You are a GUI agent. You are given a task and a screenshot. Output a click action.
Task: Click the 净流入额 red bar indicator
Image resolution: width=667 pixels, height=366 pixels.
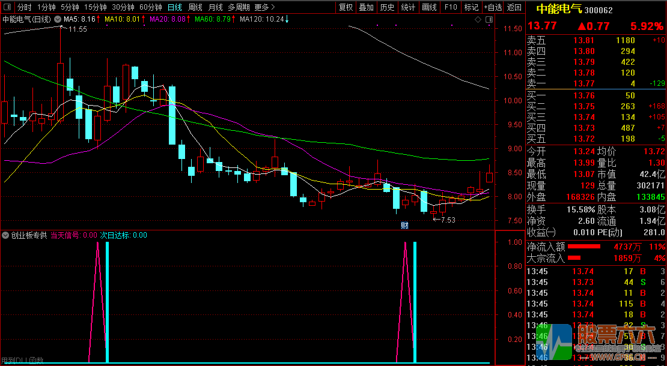coord(584,247)
